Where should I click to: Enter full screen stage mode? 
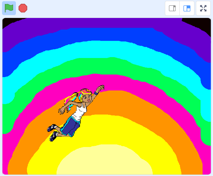[x=203, y=8]
